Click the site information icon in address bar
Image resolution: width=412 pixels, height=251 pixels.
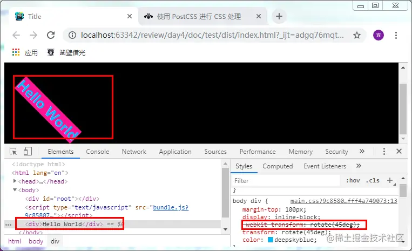click(x=72, y=35)
